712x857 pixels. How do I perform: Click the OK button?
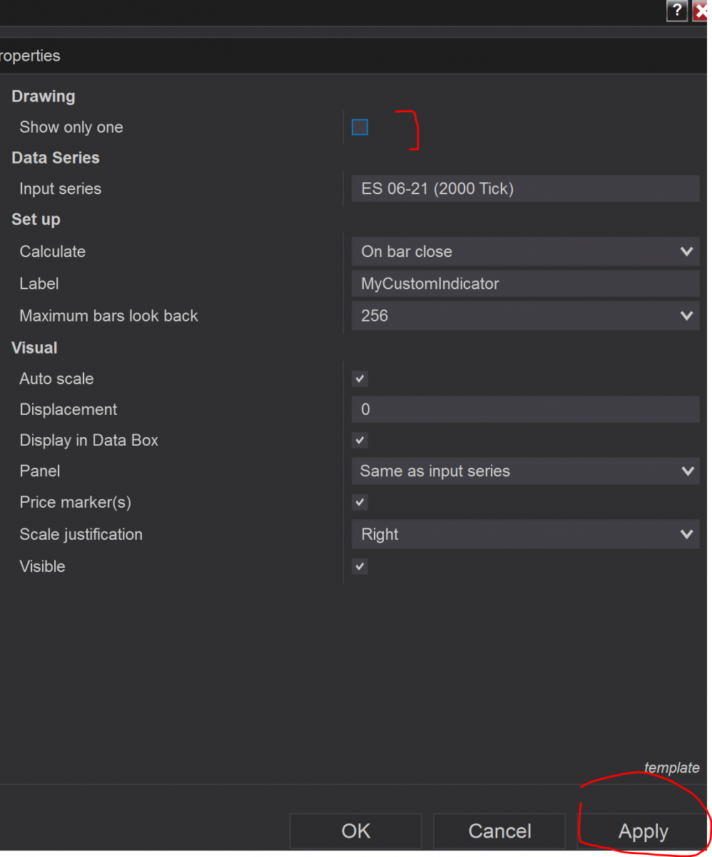[x=355, y=831]
